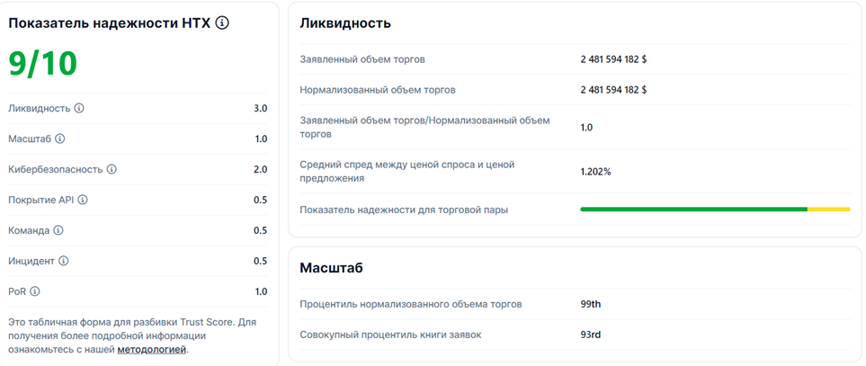
Task: Select the Ликвидность panel heading
Action: (x=345, y=23)
